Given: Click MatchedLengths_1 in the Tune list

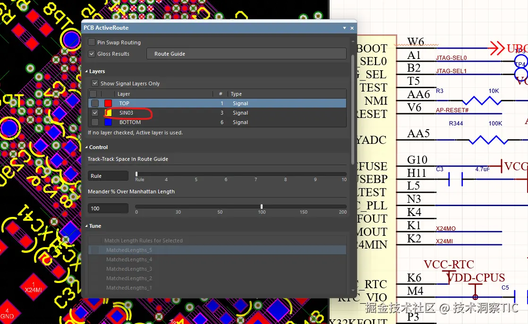Looking at the screenshot, I should click(x=129, y=288).
